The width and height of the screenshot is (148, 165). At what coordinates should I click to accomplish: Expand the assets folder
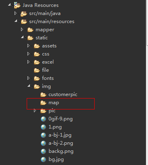pos(28,46)
